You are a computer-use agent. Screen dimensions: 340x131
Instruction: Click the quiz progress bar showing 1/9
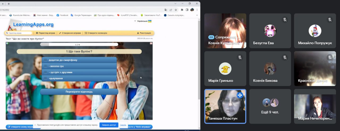tap(77, 45)
